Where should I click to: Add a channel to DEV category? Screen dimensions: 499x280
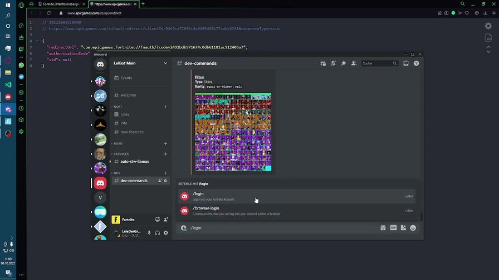tap(165, 173)
